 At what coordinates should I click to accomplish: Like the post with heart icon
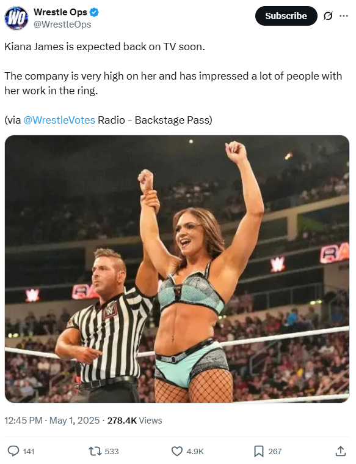coord(177,451)
